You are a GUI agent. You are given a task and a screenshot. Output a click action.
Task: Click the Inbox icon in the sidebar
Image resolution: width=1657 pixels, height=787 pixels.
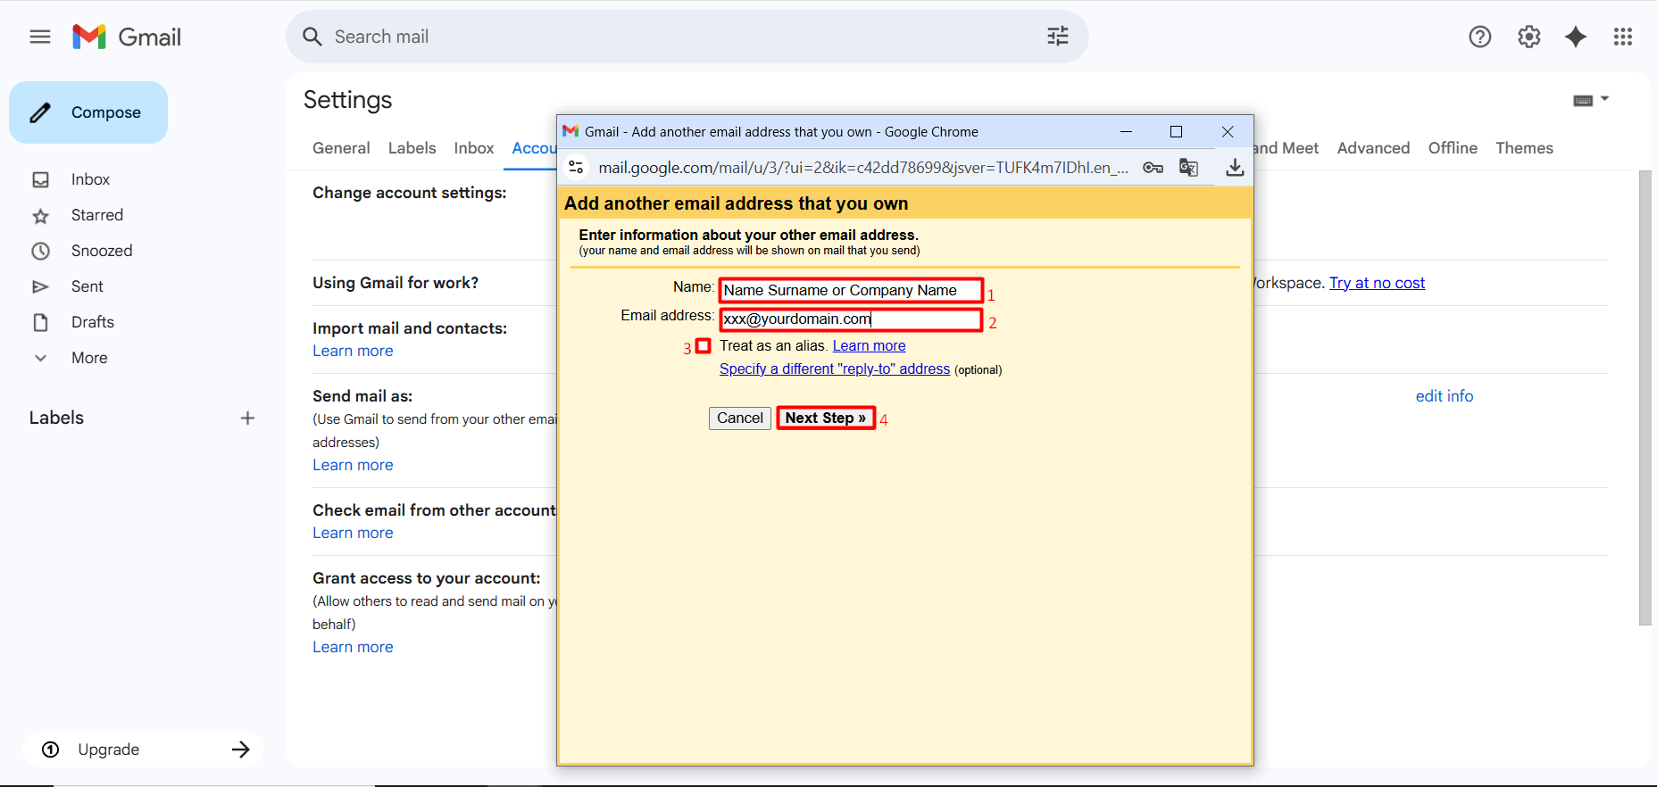(x=41, y=179)
